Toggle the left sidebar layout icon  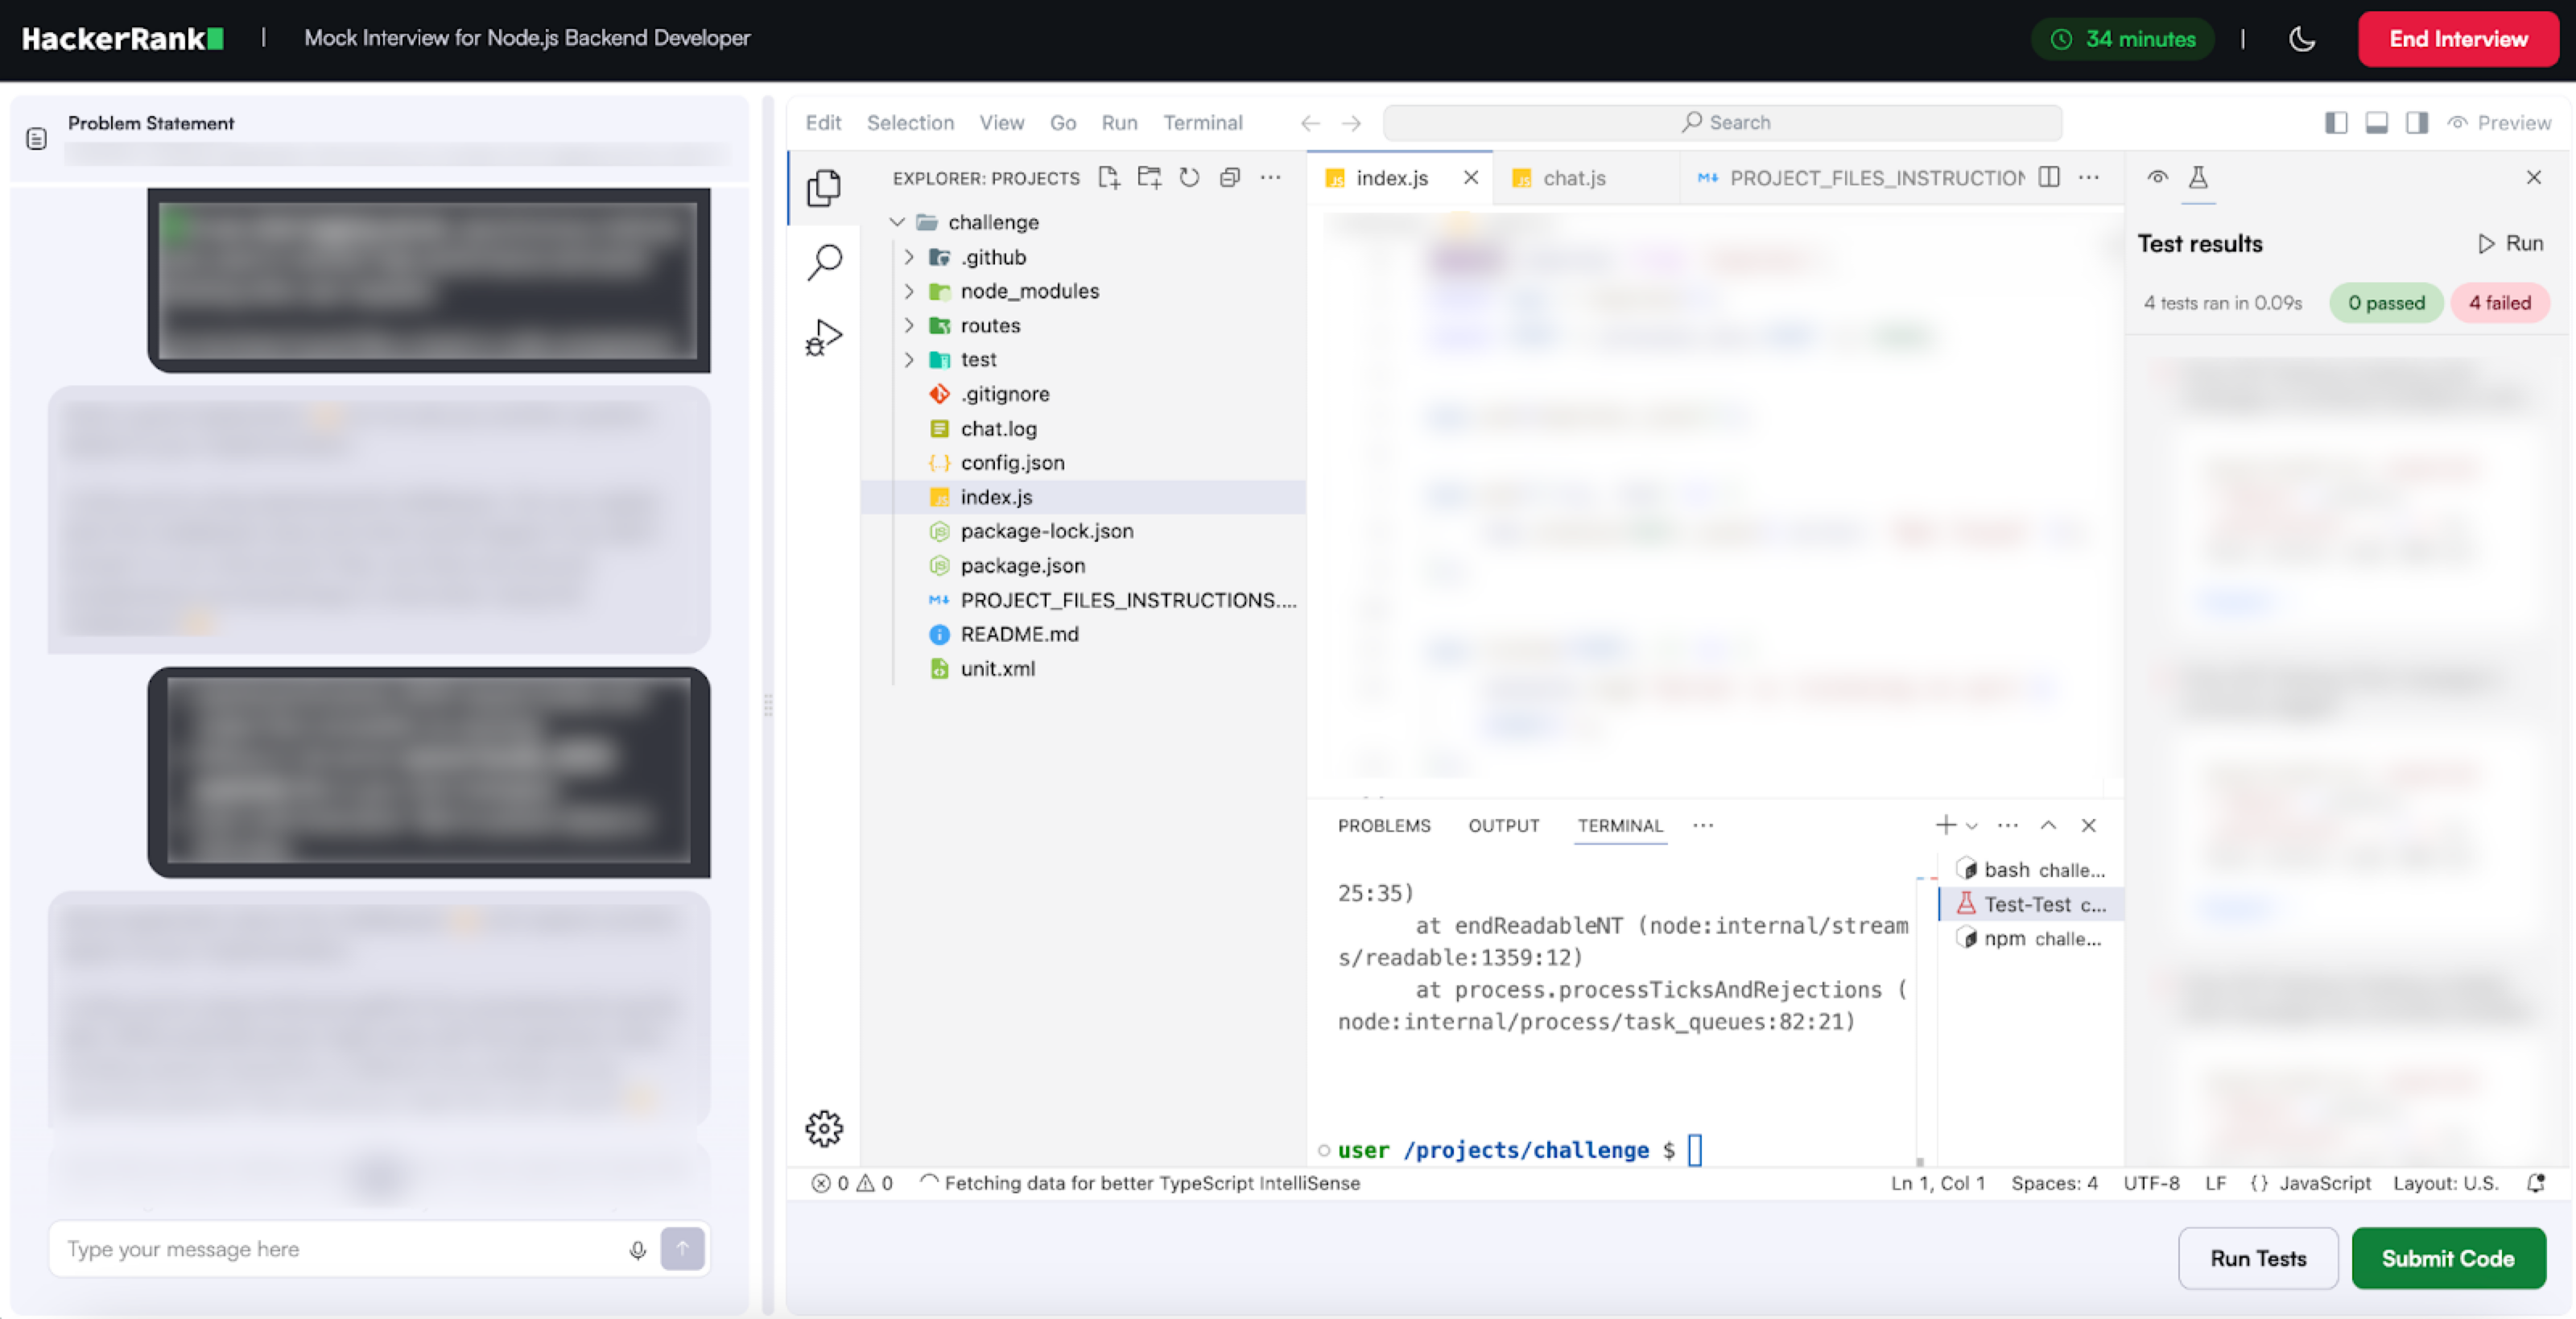[x=2336, y=122]
